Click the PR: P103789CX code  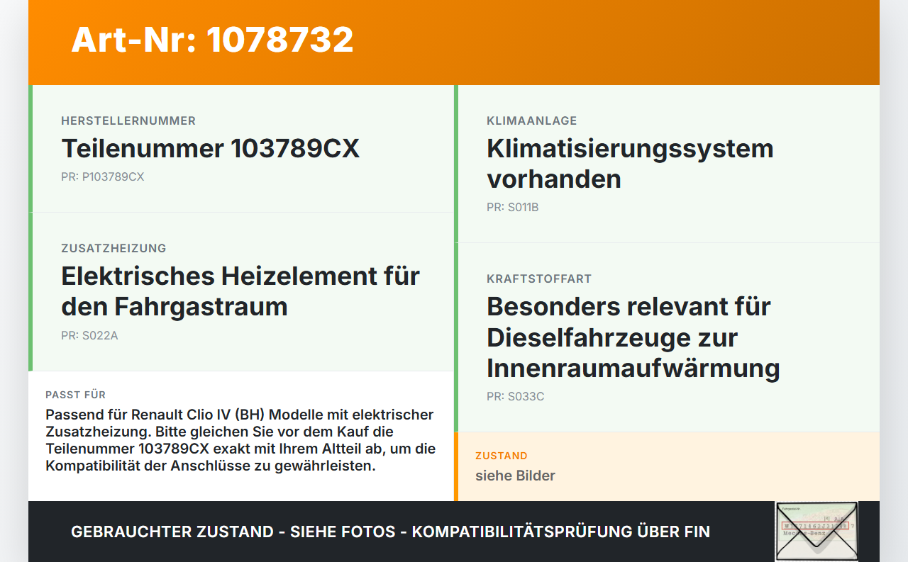[103, 176]
